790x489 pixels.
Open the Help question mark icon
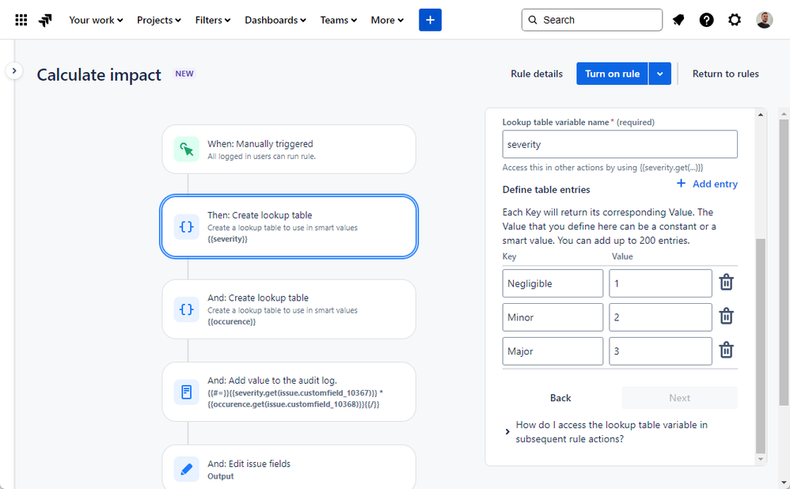point(706,20)
